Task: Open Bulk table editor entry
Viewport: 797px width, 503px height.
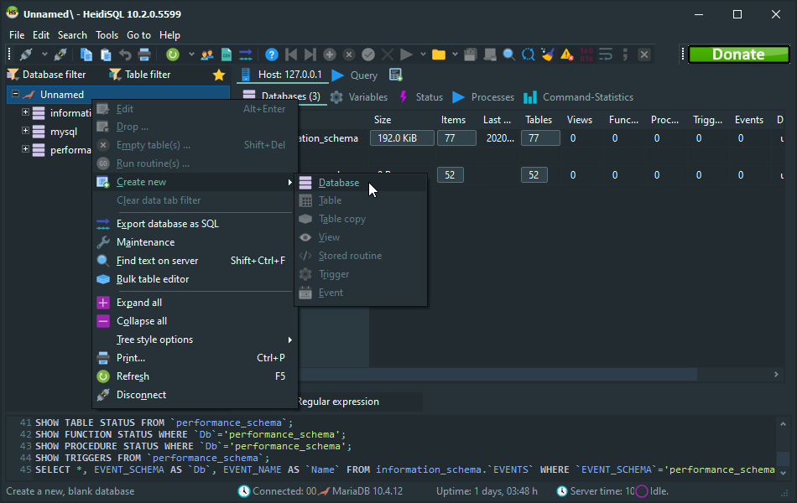Action: point(195,279)
